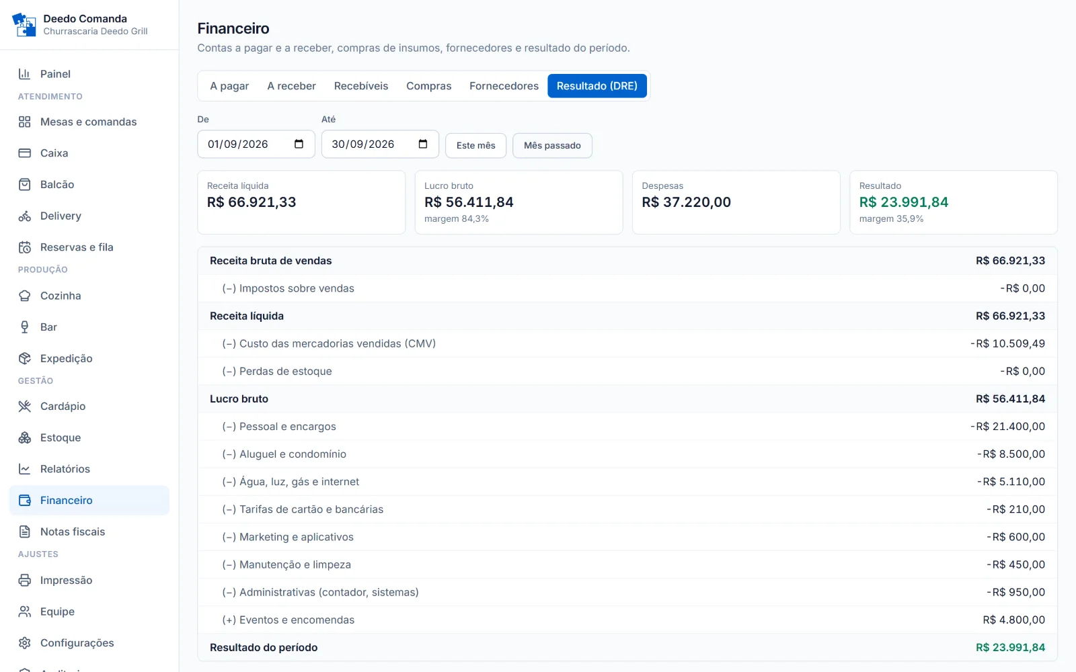The width and height of the screenshot is (1076, 672).
Task: Select the Impressão printer icon
Action: click(25, 580)
